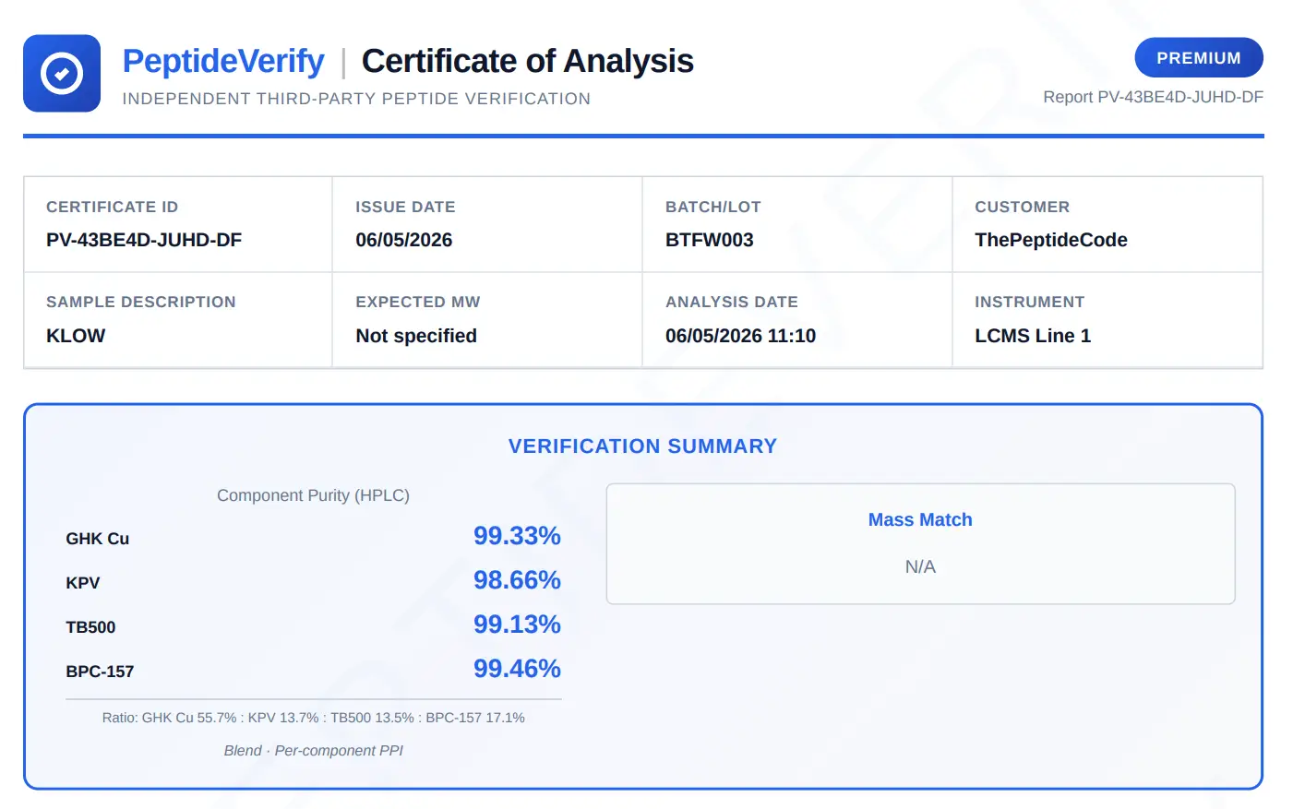Screen dimensions: 1293x809
Task: Select the component ratio line text
Action: 313,718
